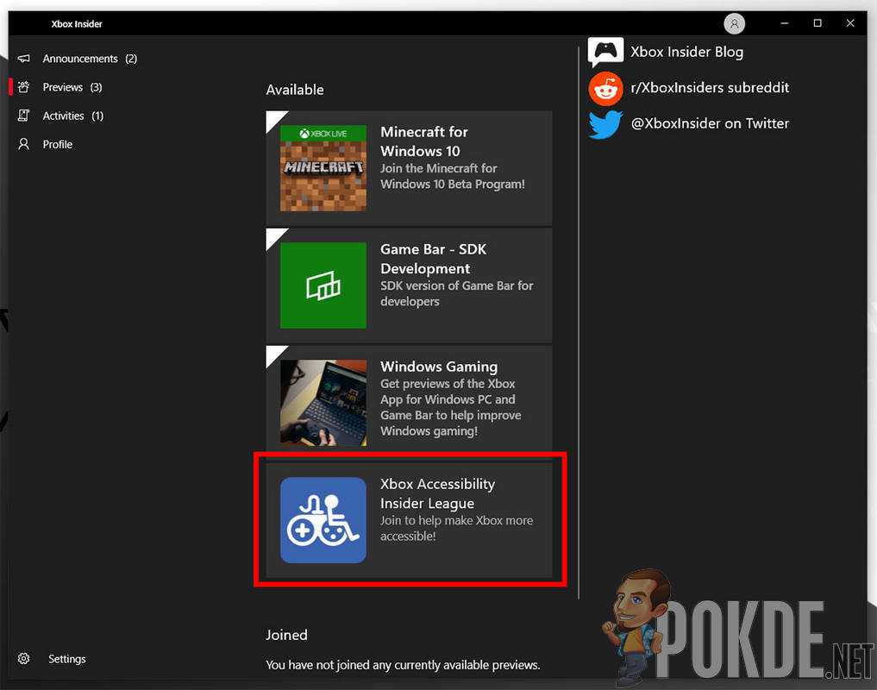Click the Minecraft cover thumbnail
Viewport: 877px width, 690px height.
coord(323,168)
